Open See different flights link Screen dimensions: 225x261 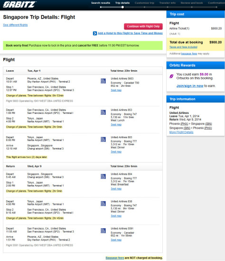pyautogui.click(x=15, y=25)
